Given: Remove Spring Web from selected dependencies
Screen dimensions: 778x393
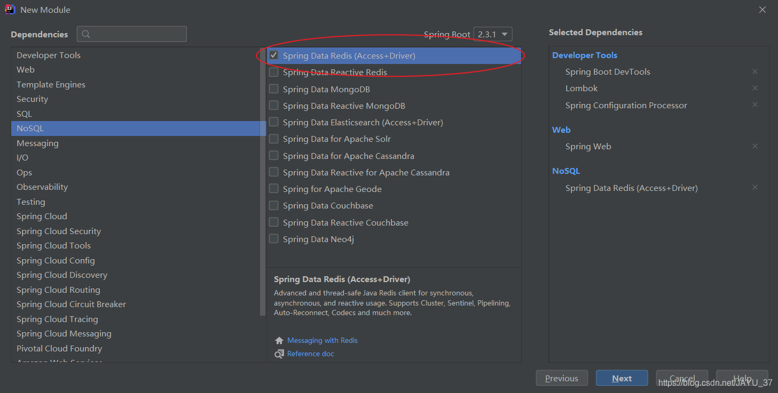Looking at the screenshot, I should 755,146.
